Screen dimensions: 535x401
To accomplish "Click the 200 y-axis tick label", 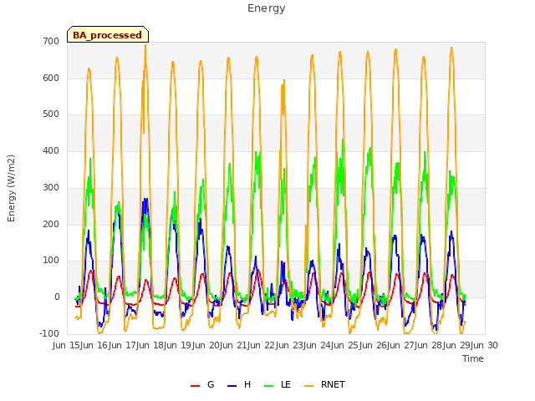I will click(51, 224).
